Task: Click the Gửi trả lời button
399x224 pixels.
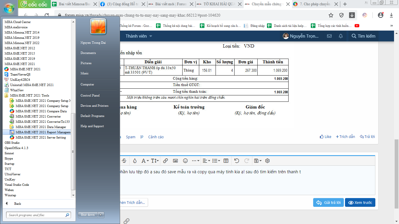Action: point(328,203)
